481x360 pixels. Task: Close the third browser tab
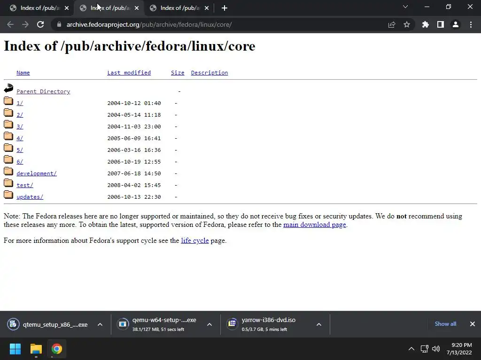click(x=207, y=8)
